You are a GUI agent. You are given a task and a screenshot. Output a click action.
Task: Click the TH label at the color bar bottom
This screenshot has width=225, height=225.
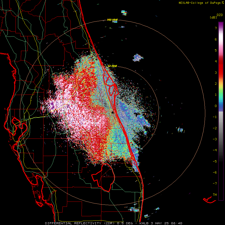[215, 194]
